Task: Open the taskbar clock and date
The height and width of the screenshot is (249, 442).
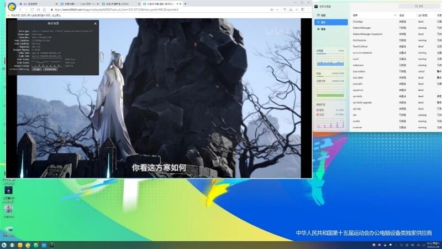Action: (x=430, y=245)
